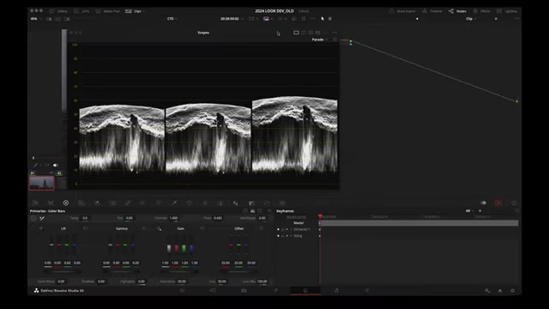Viewport: 549px width, 309px height.
Task: Open the Parade scope type dropdown
Action: [x=320, y=39]
